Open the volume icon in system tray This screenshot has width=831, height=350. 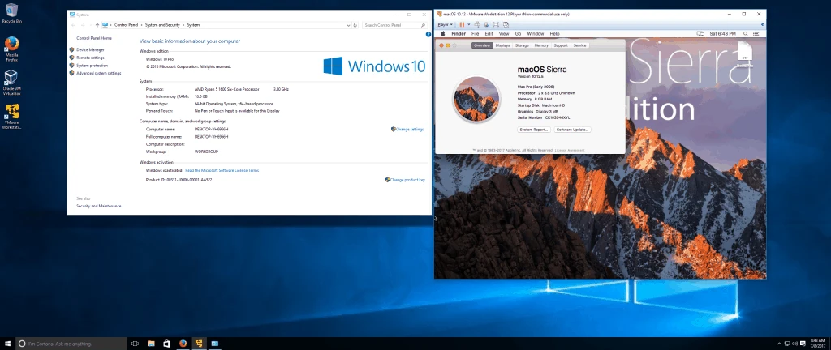[x=795, y=344]
